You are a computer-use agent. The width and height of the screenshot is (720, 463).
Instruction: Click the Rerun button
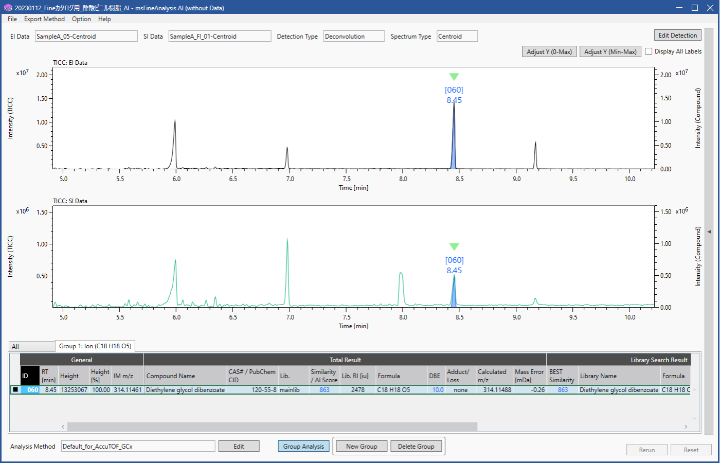click(x=647, y=450)
